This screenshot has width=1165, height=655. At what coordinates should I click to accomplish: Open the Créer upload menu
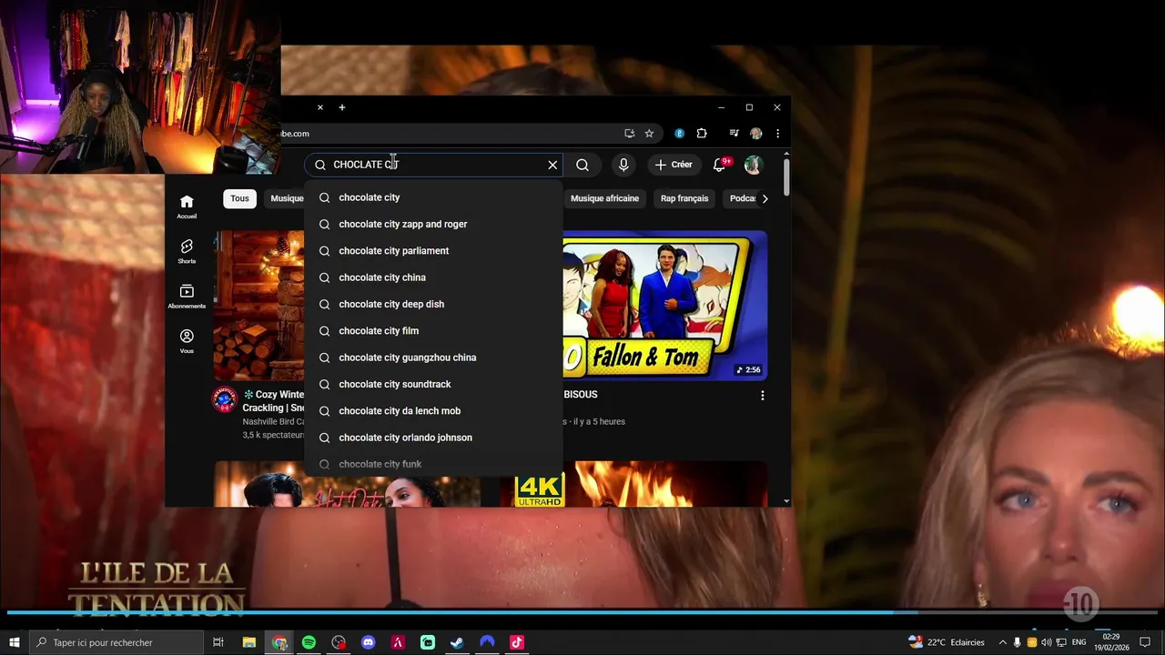coord(674,165)
